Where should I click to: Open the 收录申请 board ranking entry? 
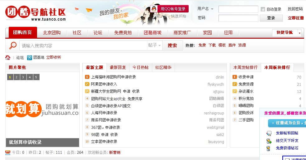[x=246, y=77]
